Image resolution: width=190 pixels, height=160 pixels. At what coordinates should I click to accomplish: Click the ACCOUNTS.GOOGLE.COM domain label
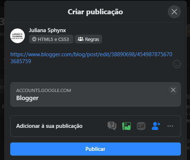point(44,91)
